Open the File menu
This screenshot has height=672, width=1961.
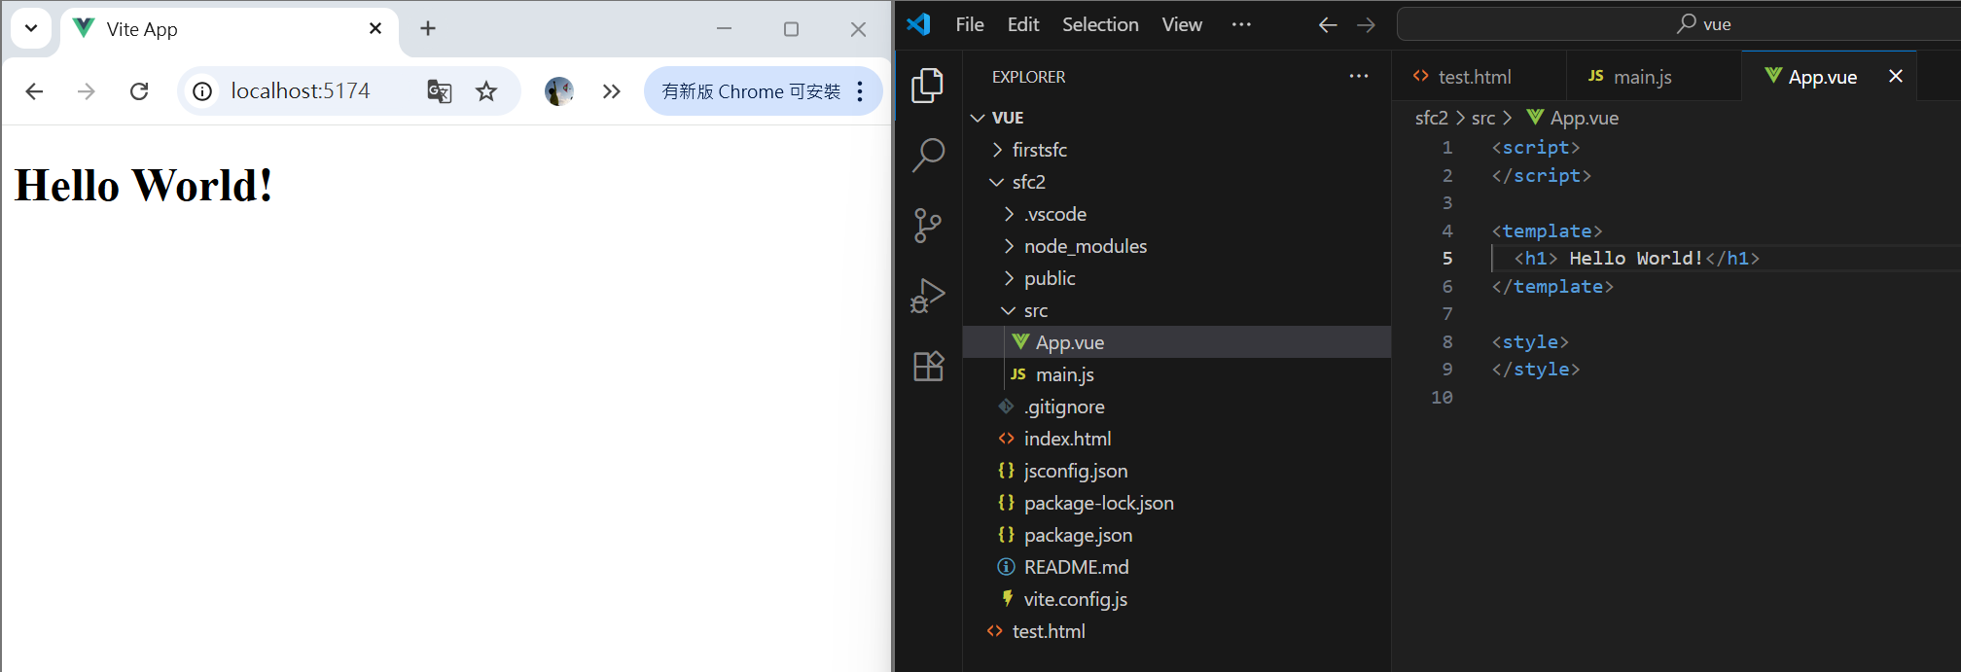pos(969,24)
